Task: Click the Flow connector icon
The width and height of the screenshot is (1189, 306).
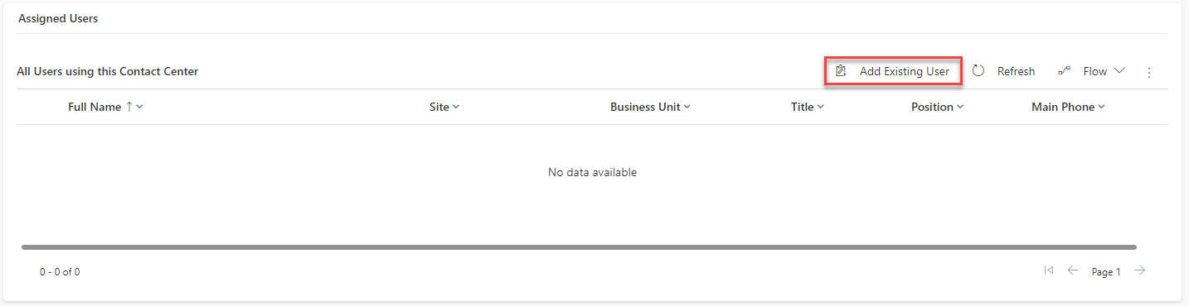Action: 1065,71
